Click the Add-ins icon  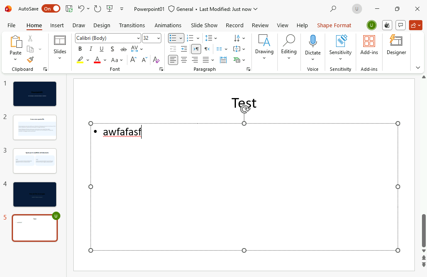coord(369,45)
